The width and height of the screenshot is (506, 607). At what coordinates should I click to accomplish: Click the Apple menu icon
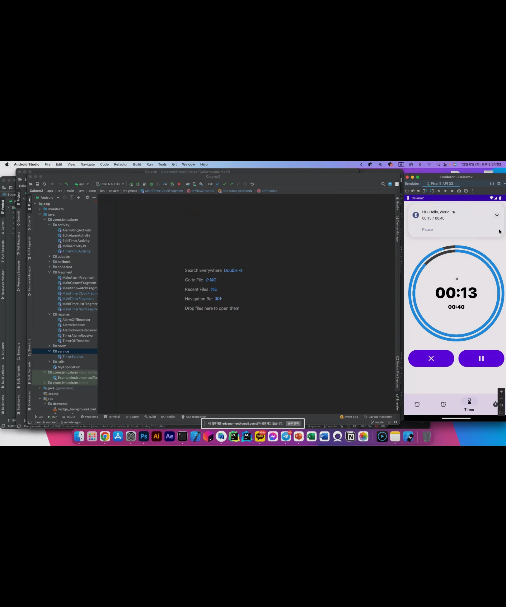(x=7, y=165)
